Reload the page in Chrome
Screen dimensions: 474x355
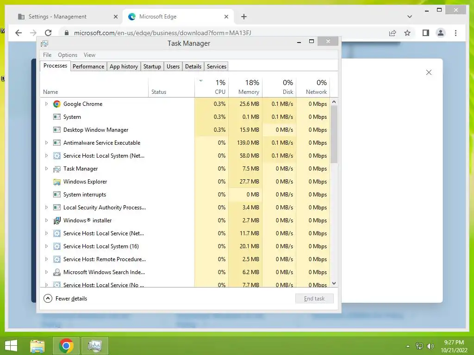tap(48, 33)
